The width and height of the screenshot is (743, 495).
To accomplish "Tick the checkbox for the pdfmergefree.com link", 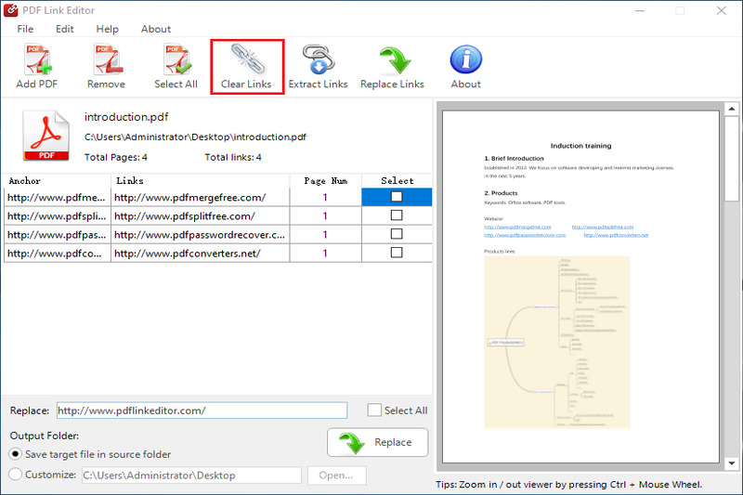I will (397, 197).
